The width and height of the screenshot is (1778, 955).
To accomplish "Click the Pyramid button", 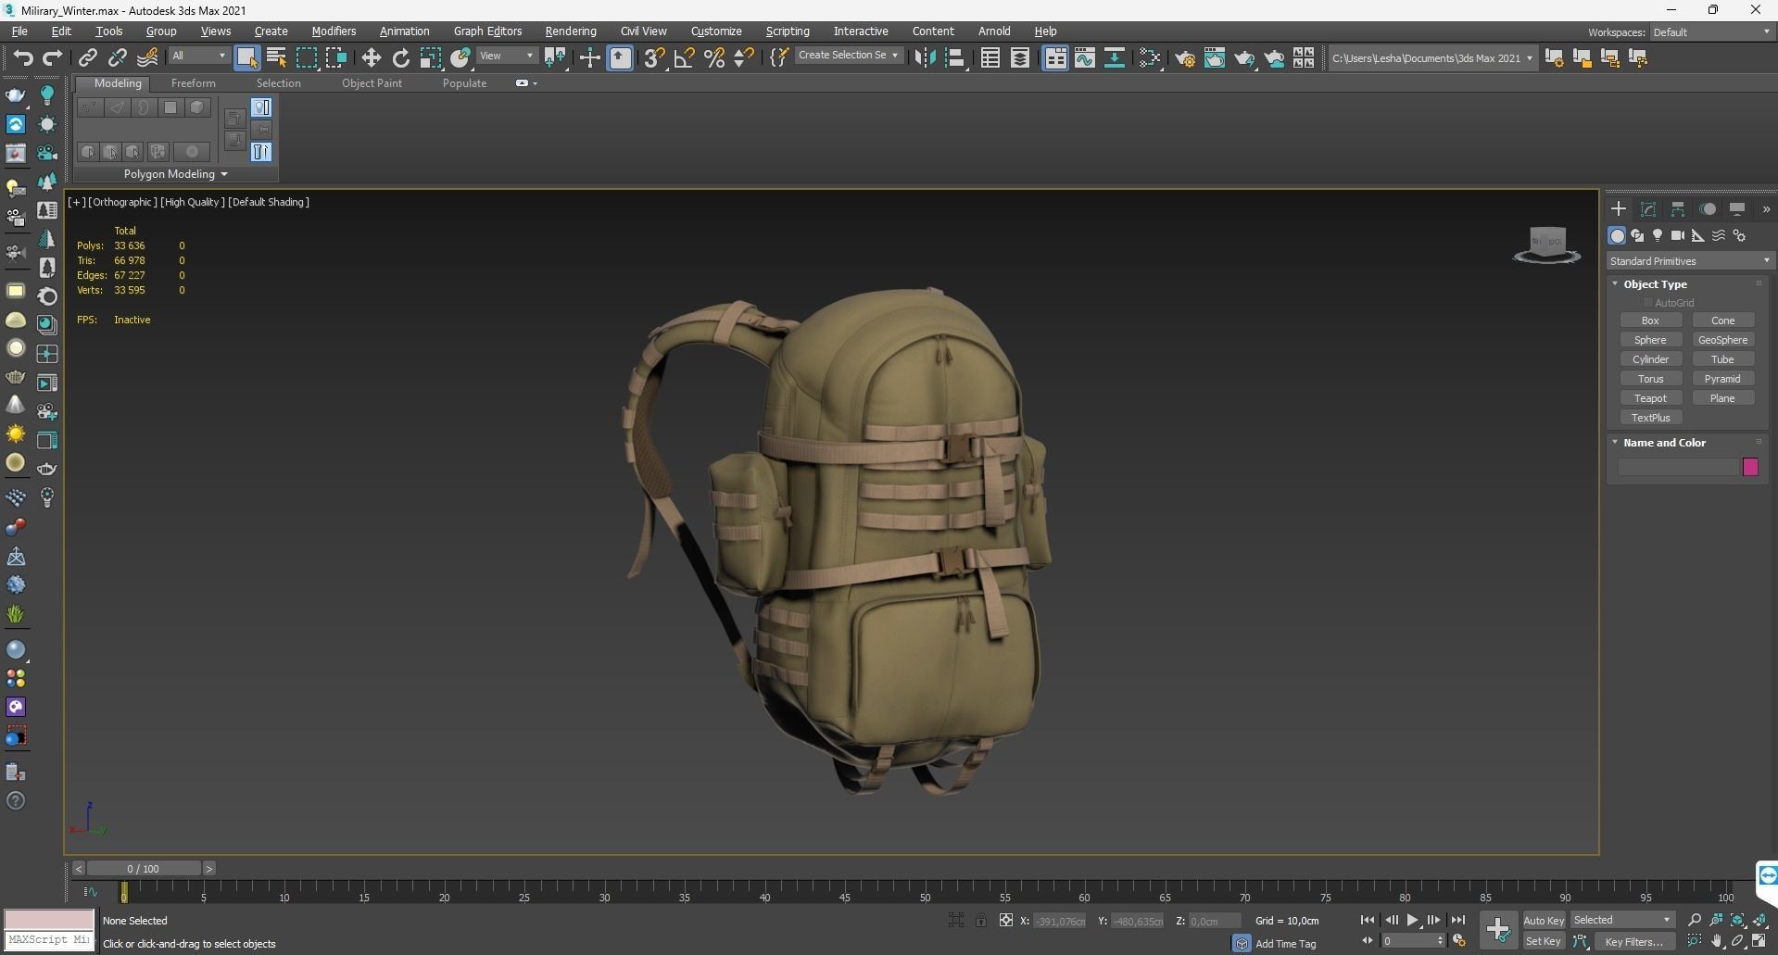I will coord(1722,379).
